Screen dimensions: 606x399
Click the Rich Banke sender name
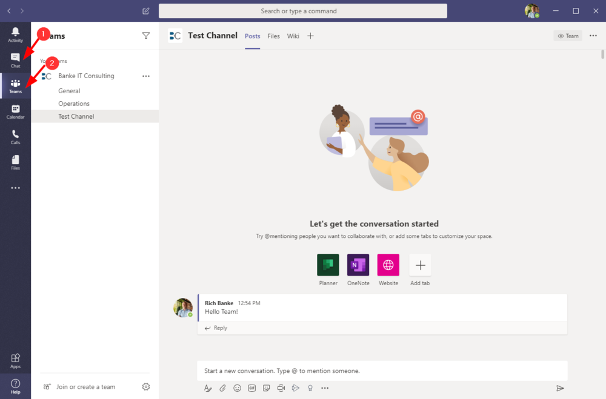point(219,303)
